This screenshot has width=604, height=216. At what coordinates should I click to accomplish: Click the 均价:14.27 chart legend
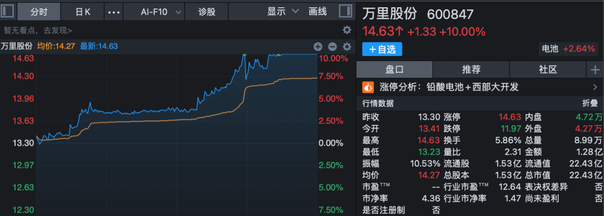click(x=56, y=46)
